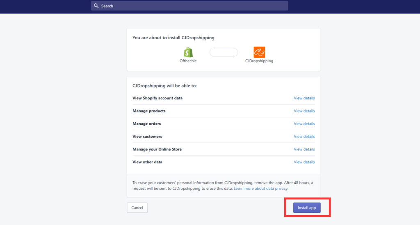
Task: Click the 'View other data' permission text
Action: coord(147,162)
